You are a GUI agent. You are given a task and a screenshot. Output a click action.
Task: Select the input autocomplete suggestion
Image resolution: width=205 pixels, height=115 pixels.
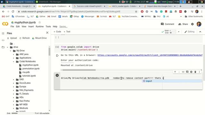172,81
